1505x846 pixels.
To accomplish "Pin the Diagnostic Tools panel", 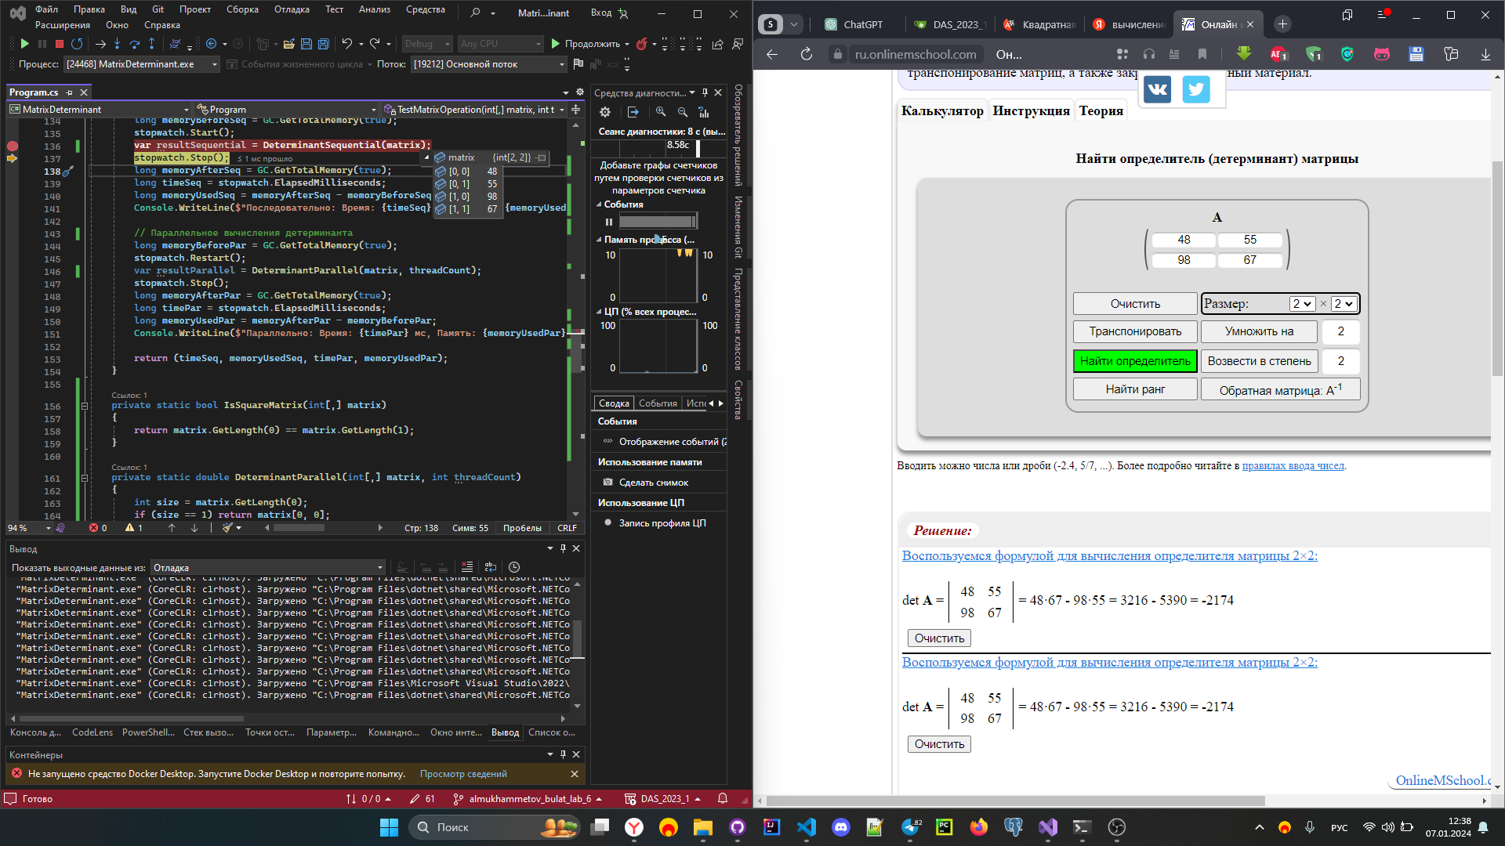I will tap(705, 92).
